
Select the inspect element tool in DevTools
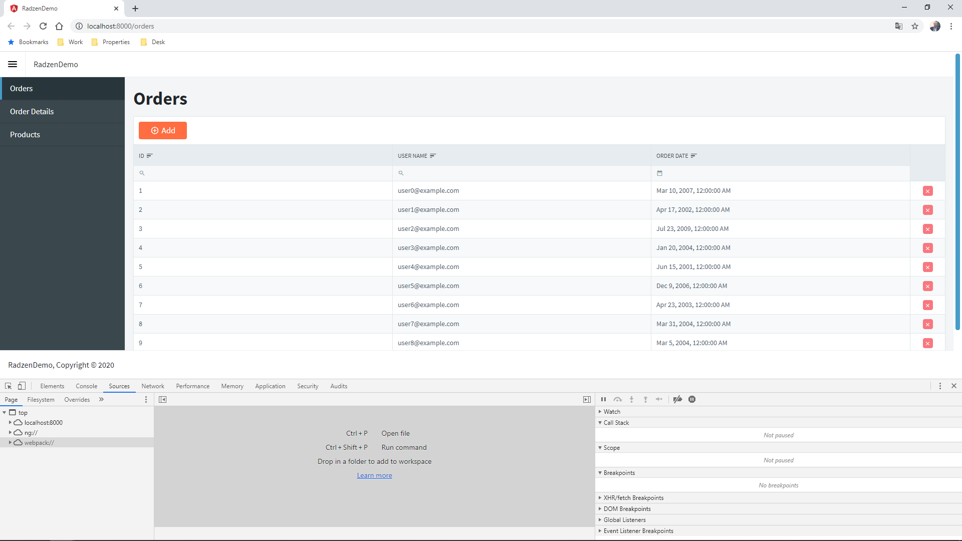coord(8,386)
